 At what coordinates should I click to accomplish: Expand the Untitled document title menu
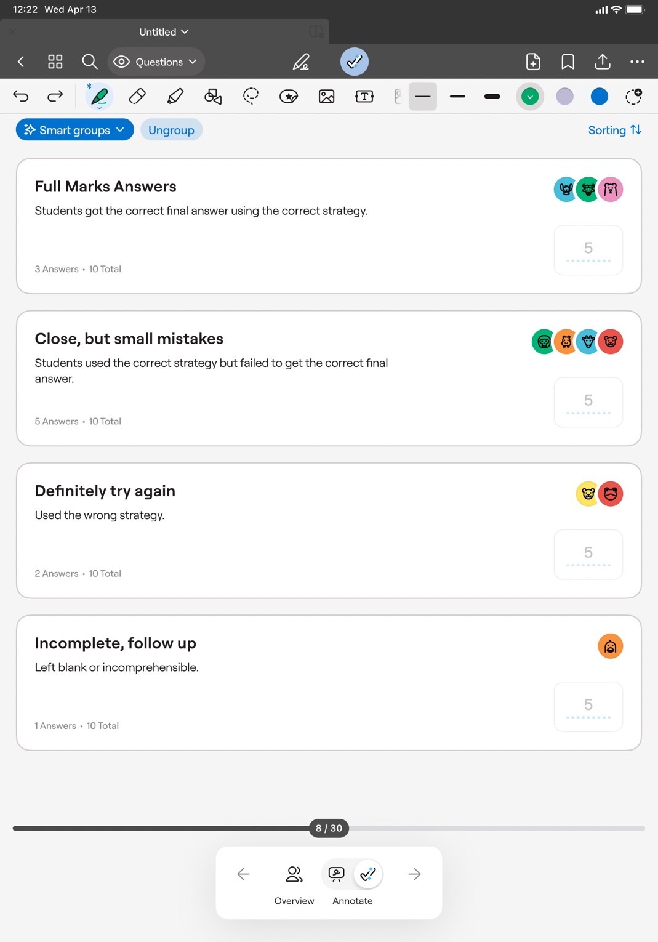point(164,32)
